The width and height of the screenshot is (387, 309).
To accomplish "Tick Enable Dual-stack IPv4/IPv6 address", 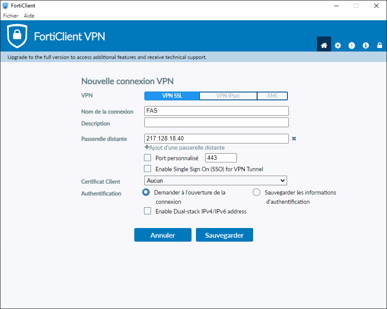I will click(147, 211).
